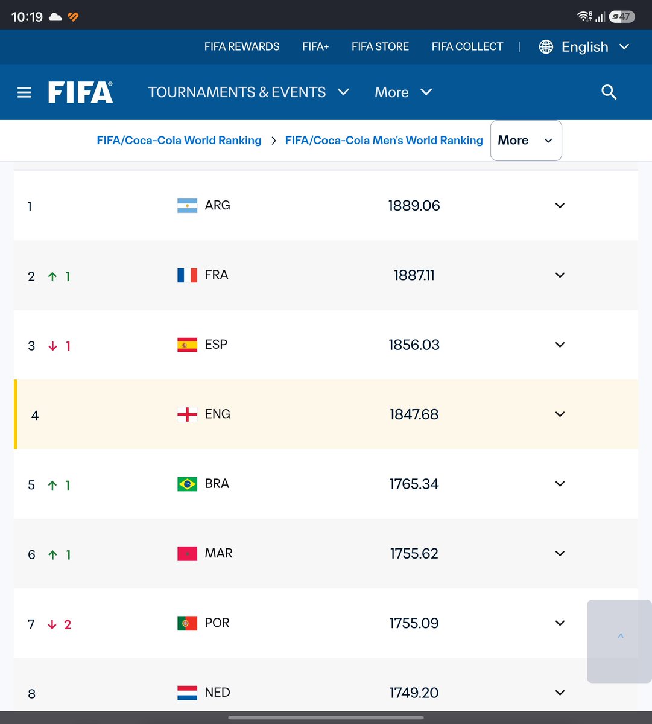The width and height of the screenshot is (652, 724).
Task: Tap the battery indicator showing 47
Action: click(x=621, y=17)
